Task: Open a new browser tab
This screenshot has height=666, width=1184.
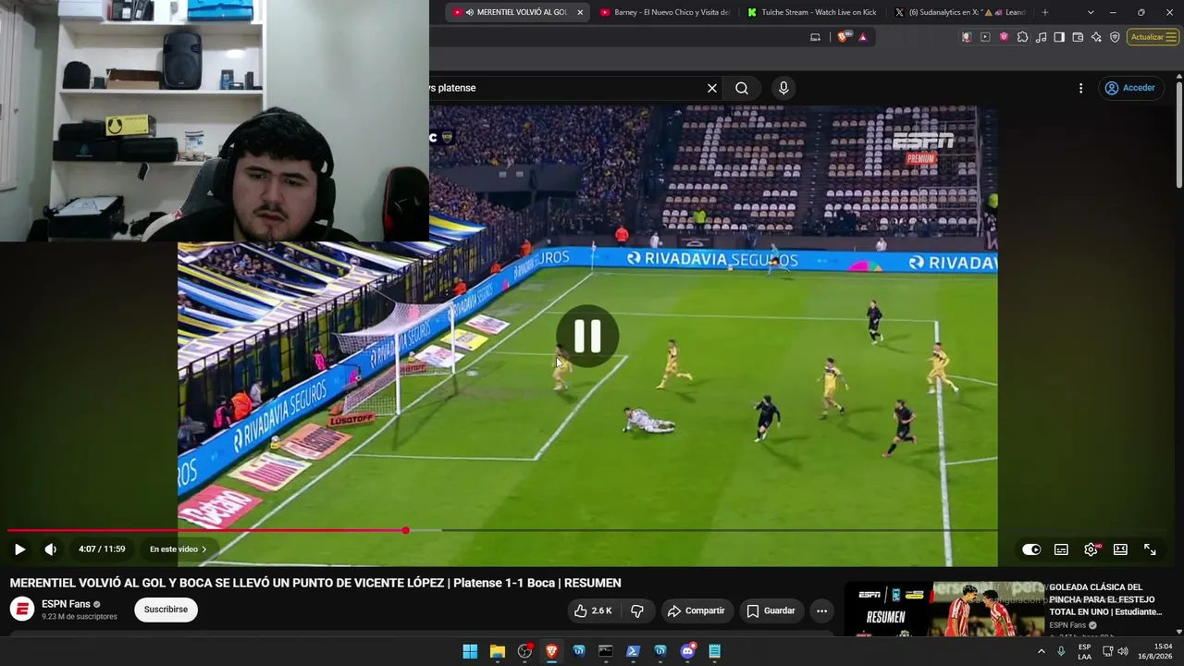Action: click(x=1045, y=12)
